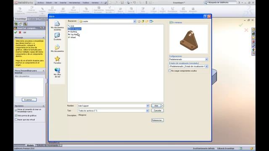Viewport: 269px width, 151px height.
Task: Switch to the Ensamblaje tab
Action: [x=21, y=19]
